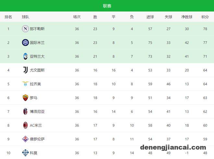This screenshot has width=214, height=159.
Task: Click the AC Milan crest icon
Action: [25, 125]
